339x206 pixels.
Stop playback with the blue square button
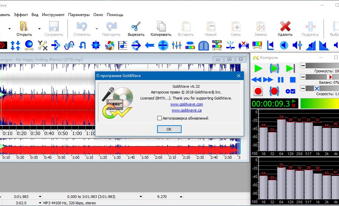(293, 80)
